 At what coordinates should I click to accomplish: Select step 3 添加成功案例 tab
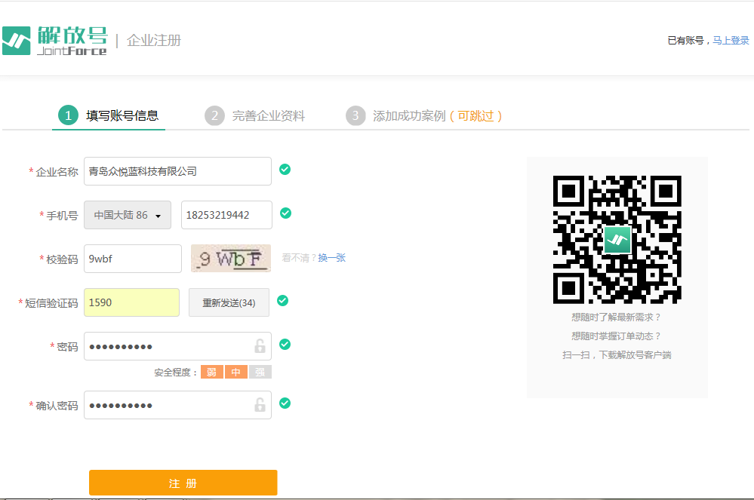(424, 115)
